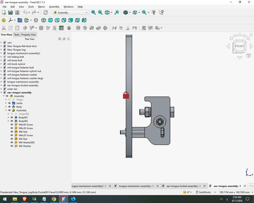
Task: Rotate view left with navigation cube arrow
Action: coord(228,46)
